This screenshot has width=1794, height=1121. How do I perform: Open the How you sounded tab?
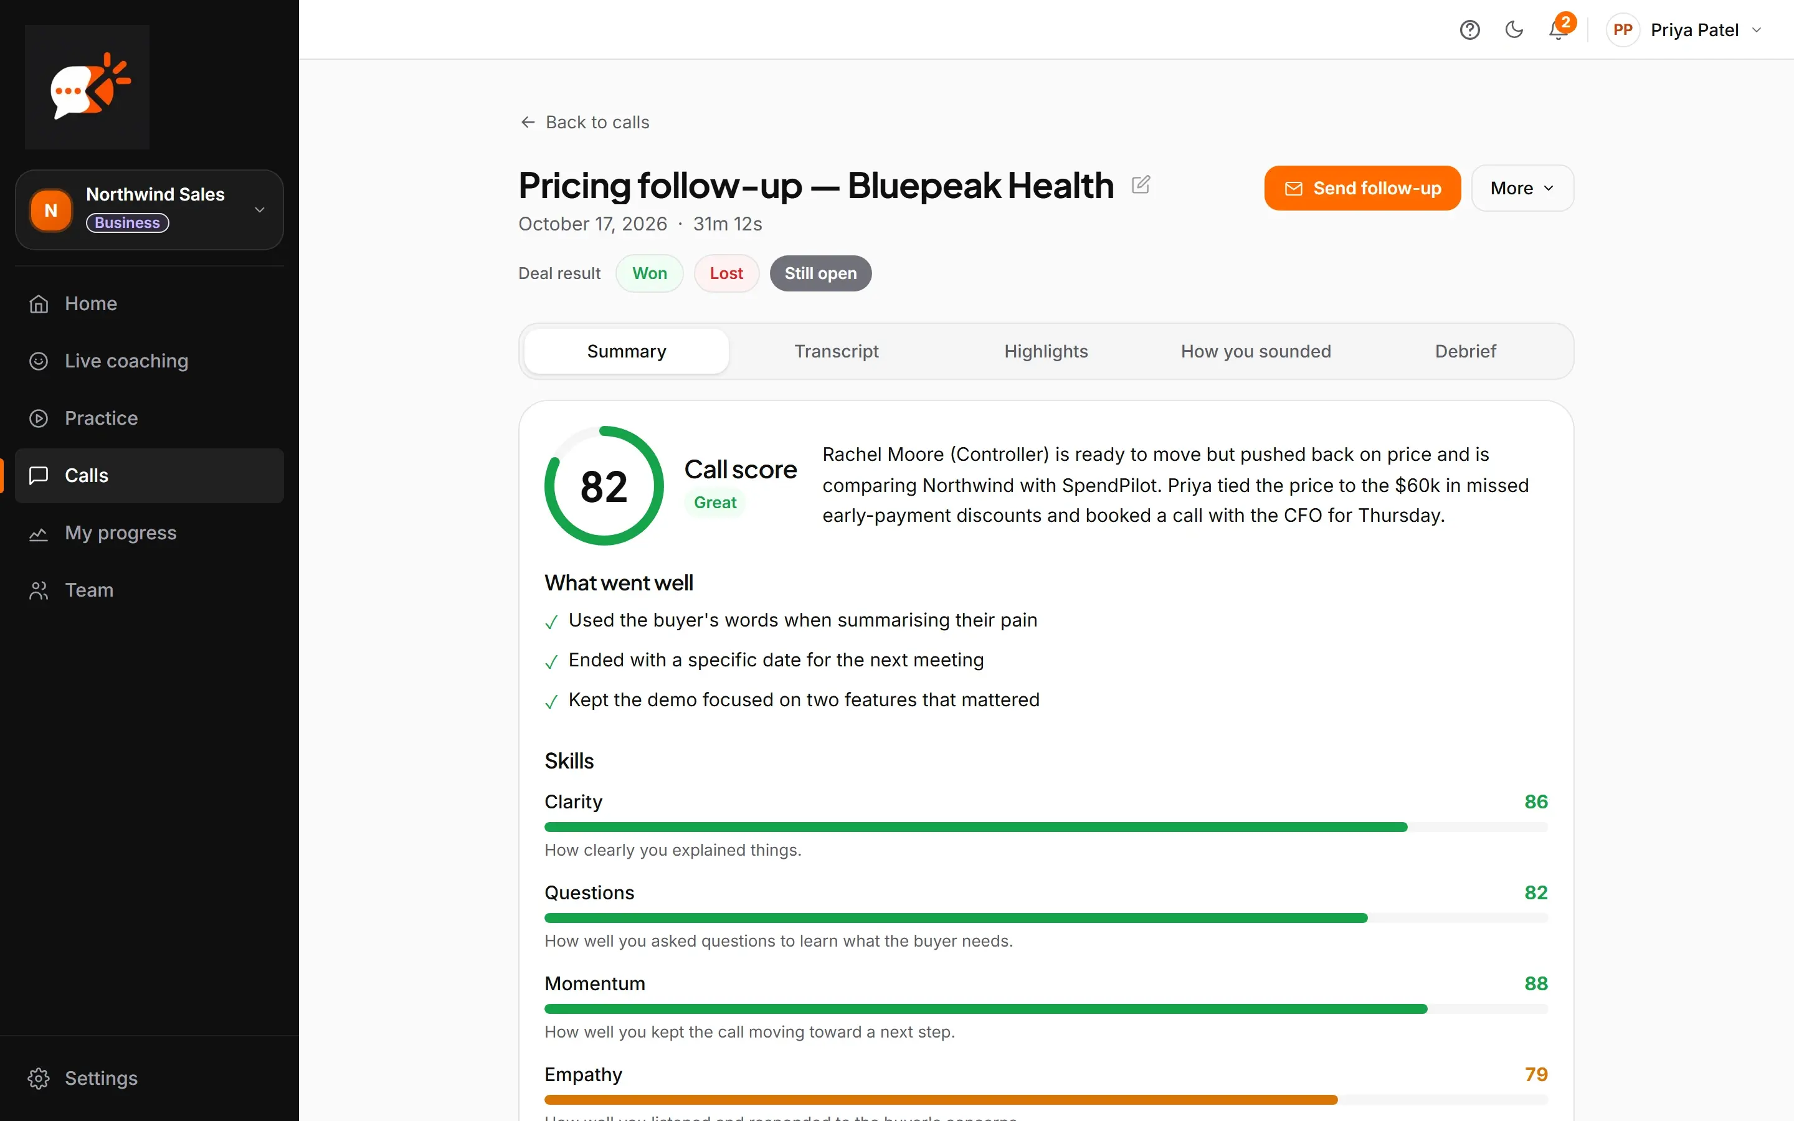tap(1256, 351)
